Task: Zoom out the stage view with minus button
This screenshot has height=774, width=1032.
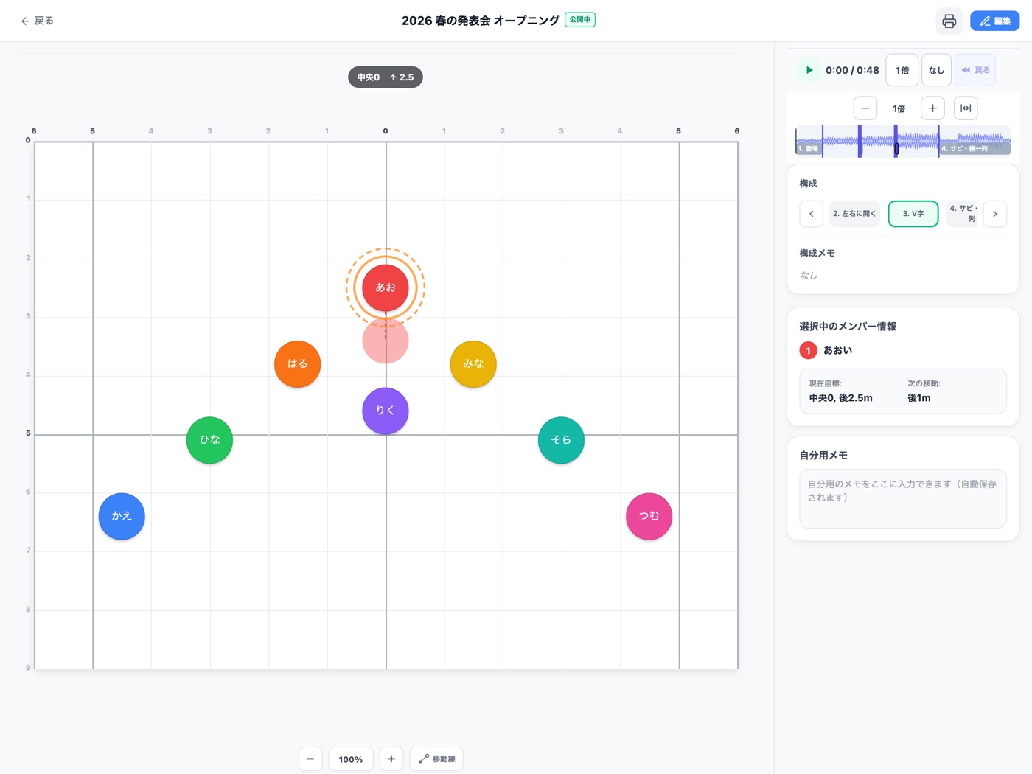Action: click(x=310, y=759)
